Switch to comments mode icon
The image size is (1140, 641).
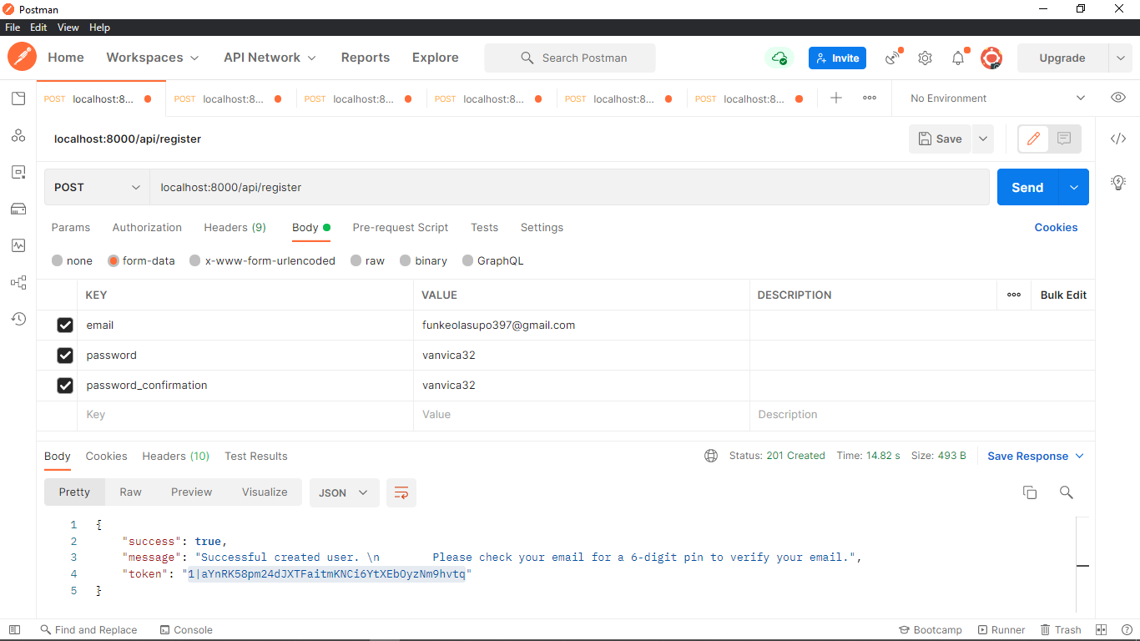1064,139
